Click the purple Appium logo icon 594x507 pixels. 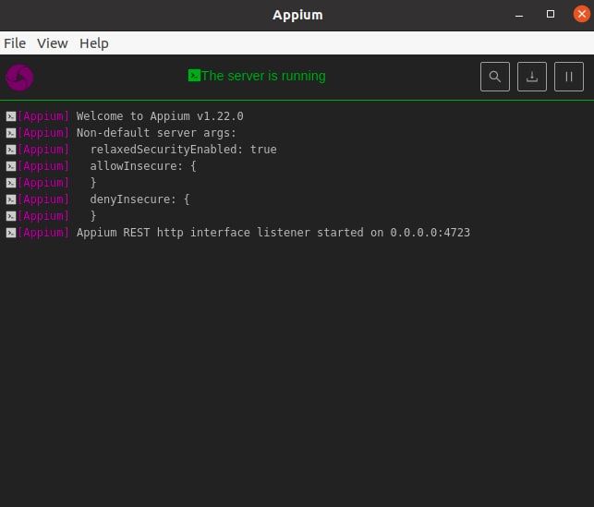coord(19,78)
